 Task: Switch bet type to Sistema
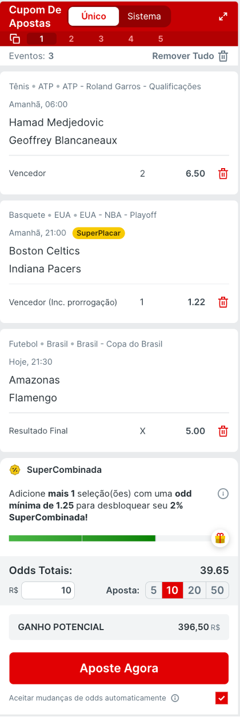click(144, 17)
